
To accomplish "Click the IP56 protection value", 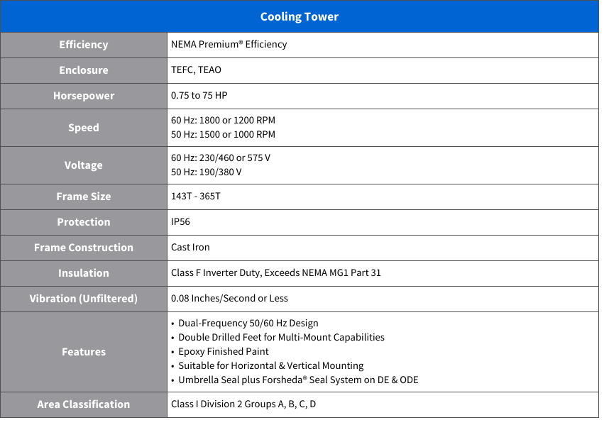I will (180, 222).
